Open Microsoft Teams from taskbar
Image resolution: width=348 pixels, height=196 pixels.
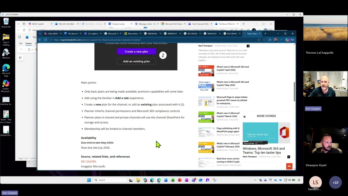(x=194, y=180)
